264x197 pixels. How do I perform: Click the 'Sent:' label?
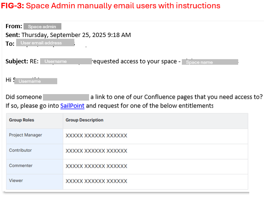click(x=13, y=35)
